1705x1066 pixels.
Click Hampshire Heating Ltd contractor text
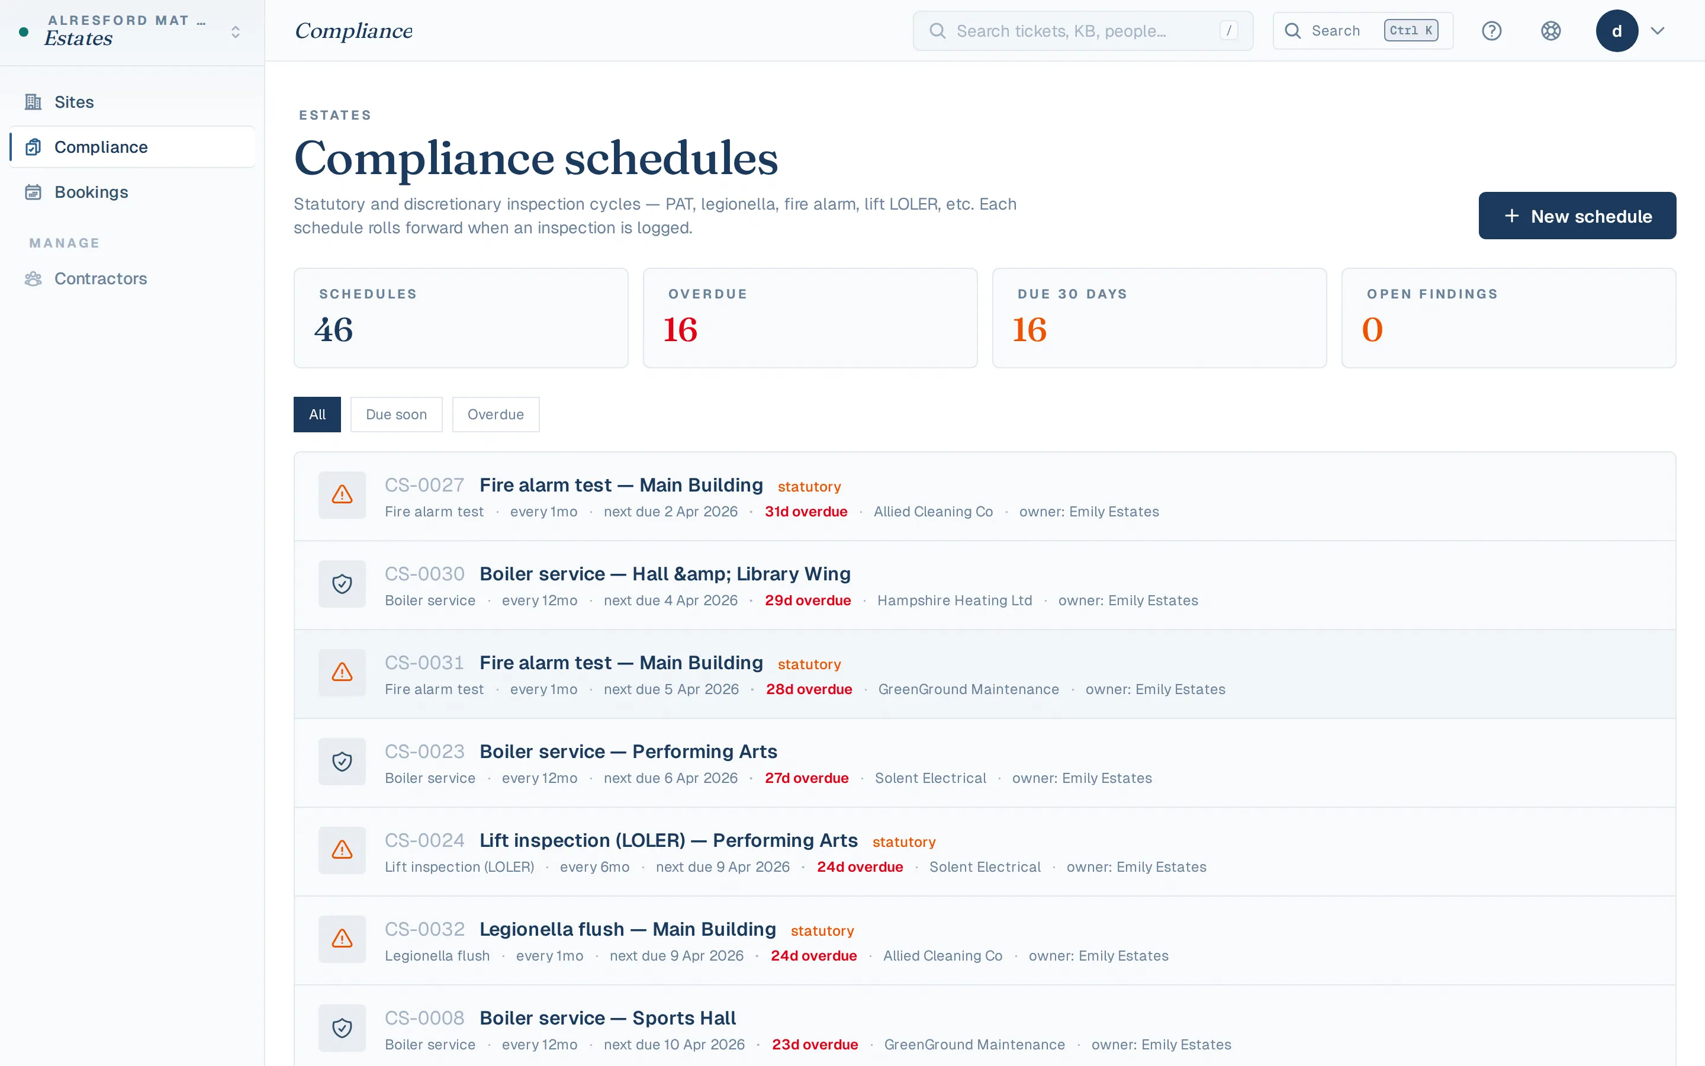(x=955, y=601)
